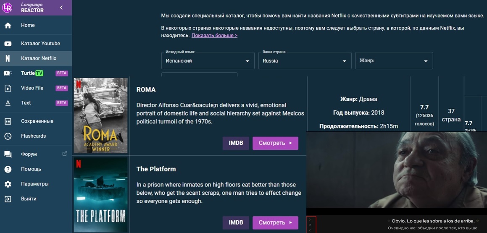Open IMDB page for ROMA

click(x=236, y=143)
